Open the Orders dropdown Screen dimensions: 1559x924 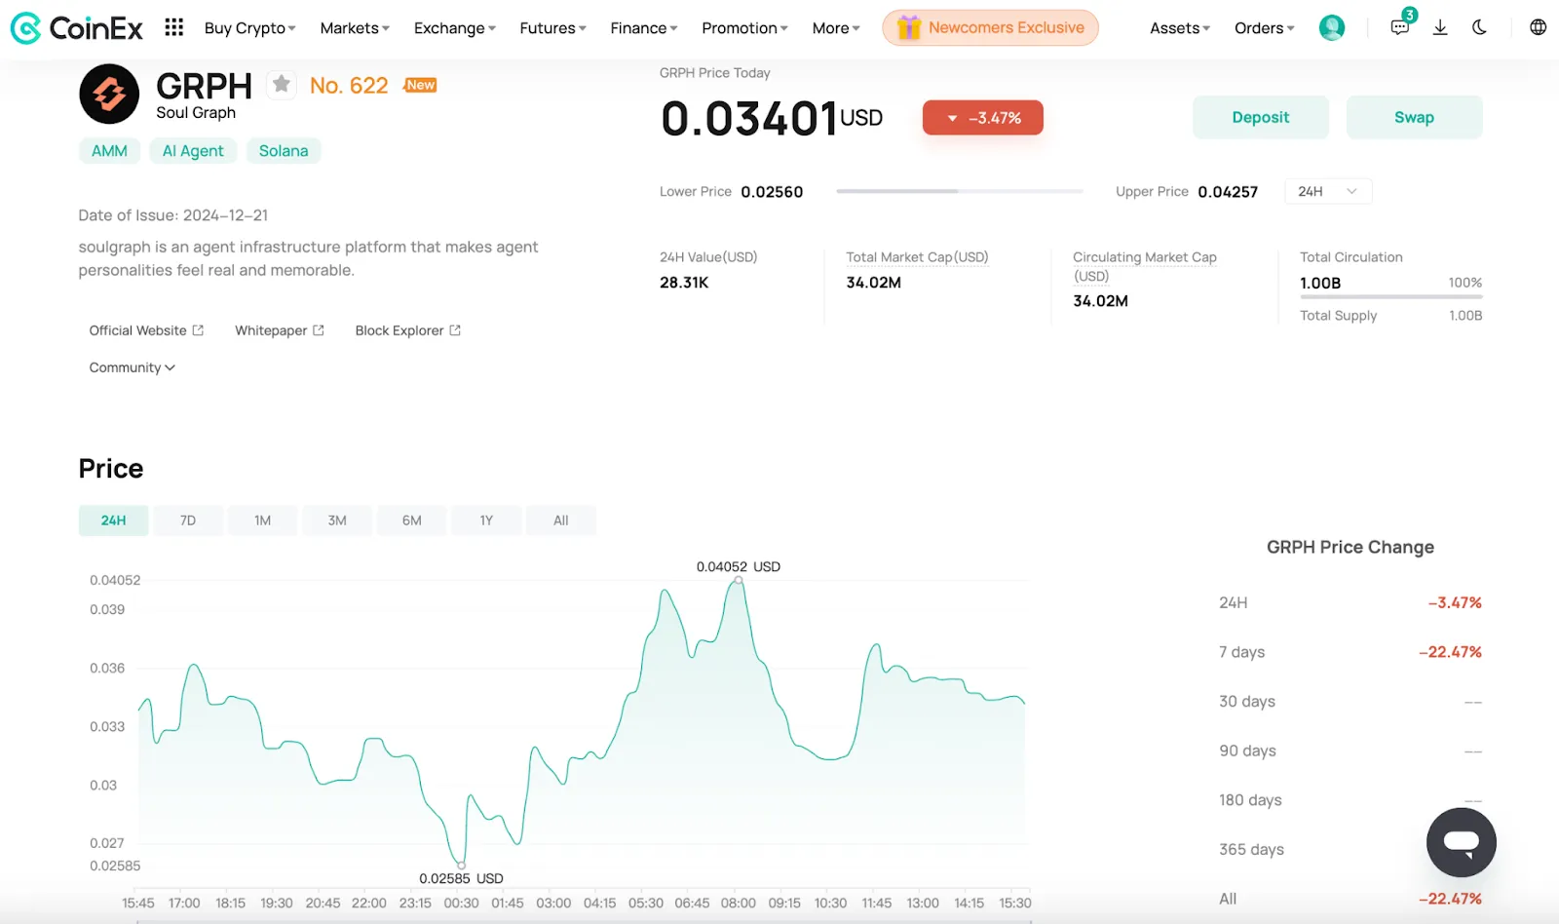(1264, 28)
